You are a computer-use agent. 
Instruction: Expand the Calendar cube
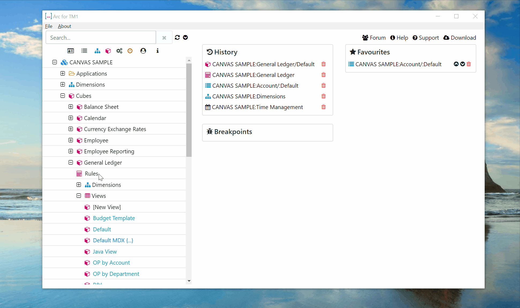click(71, 118)
